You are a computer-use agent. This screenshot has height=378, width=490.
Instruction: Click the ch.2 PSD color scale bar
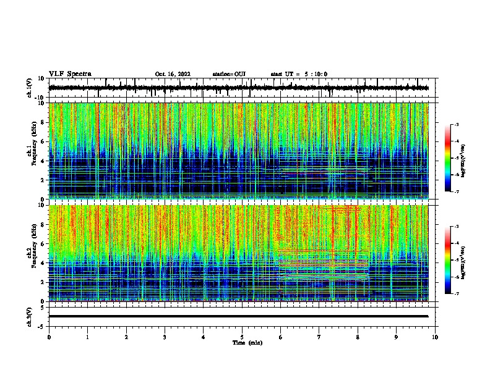coord(448,260)
